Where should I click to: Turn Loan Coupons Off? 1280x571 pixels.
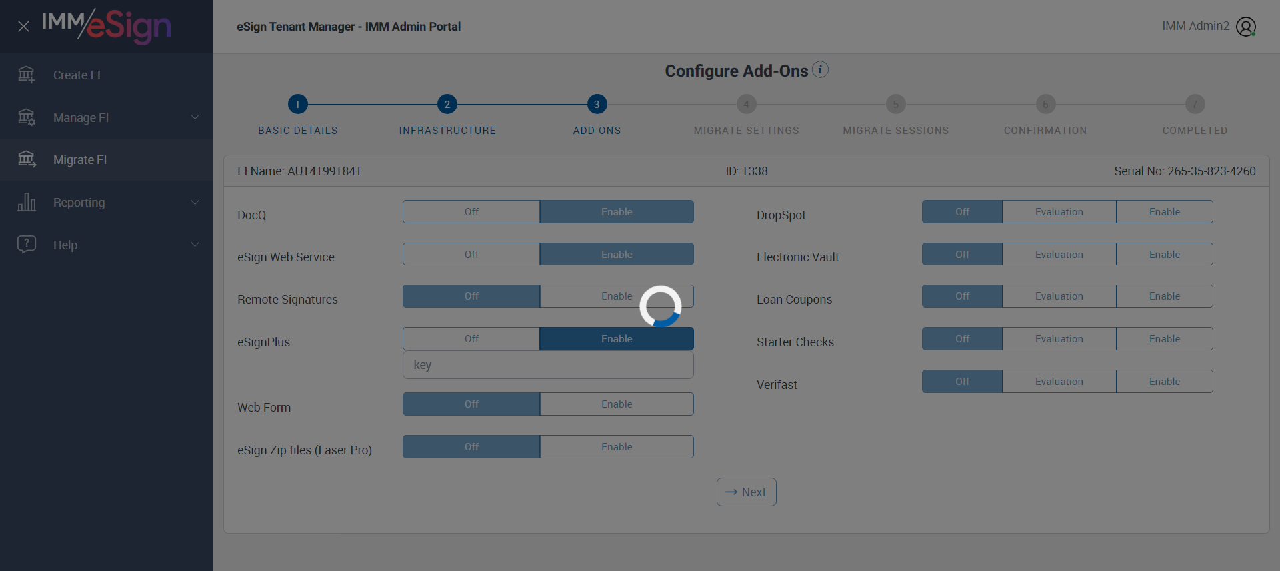click(x=962, y=296)
